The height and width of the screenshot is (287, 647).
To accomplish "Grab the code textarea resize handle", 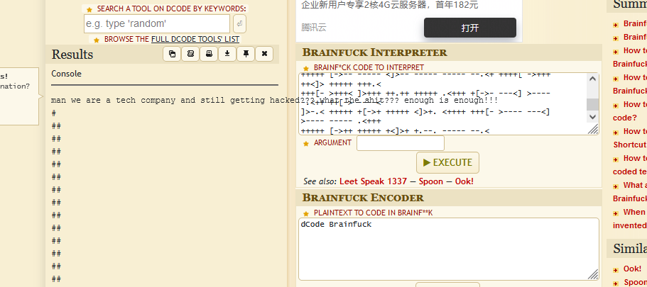I will click(593, 130).
